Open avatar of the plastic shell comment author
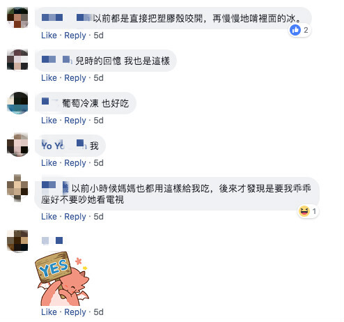 point(17,17)
